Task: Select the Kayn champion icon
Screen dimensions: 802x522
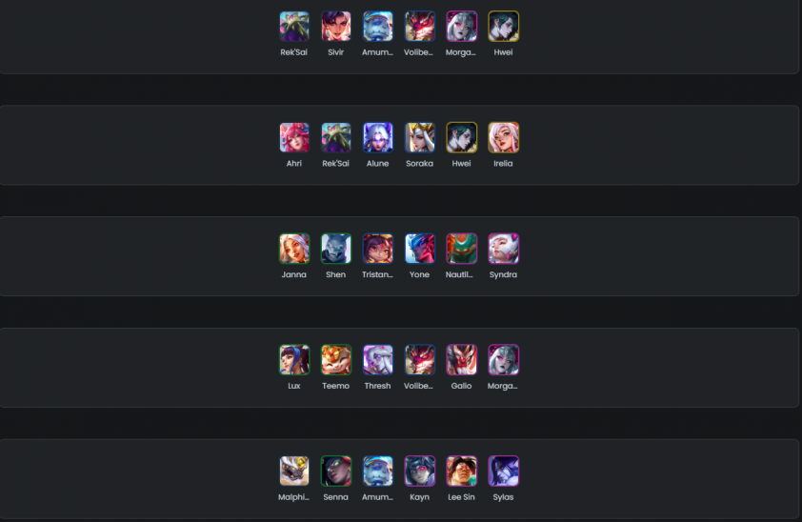Action: [420, 471]
